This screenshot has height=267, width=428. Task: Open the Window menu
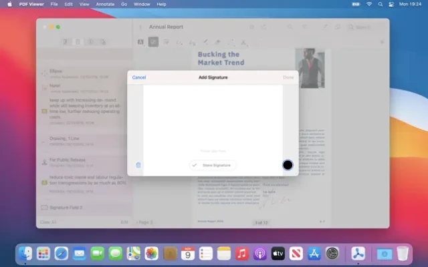[142, 4]
